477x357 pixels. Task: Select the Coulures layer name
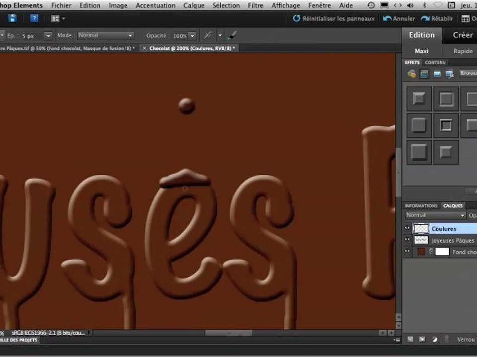[444, 229]
